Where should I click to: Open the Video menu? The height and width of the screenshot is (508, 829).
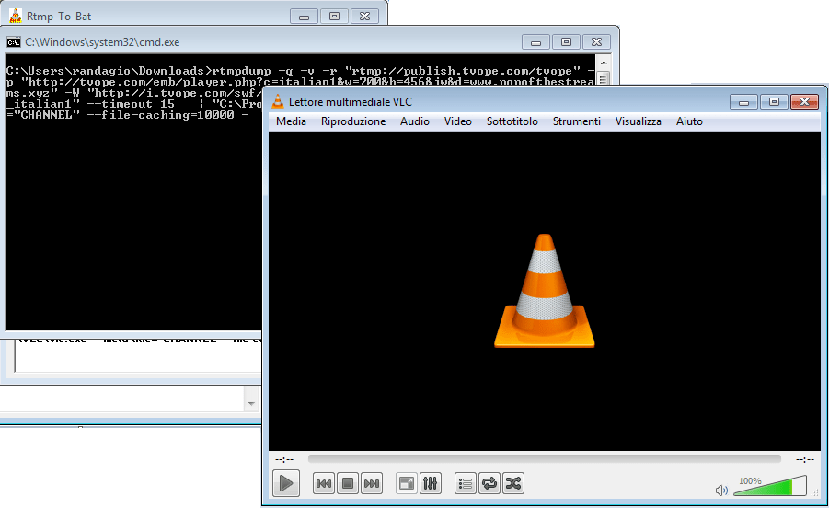point(458,121)
